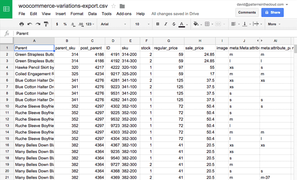297x180 pixels.
Task: Select sku cell '325-200'
Action: coord(130,74)
